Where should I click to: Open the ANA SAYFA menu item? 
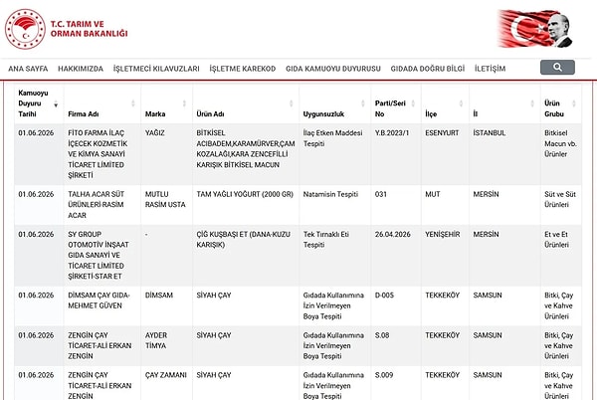(28, 69)
